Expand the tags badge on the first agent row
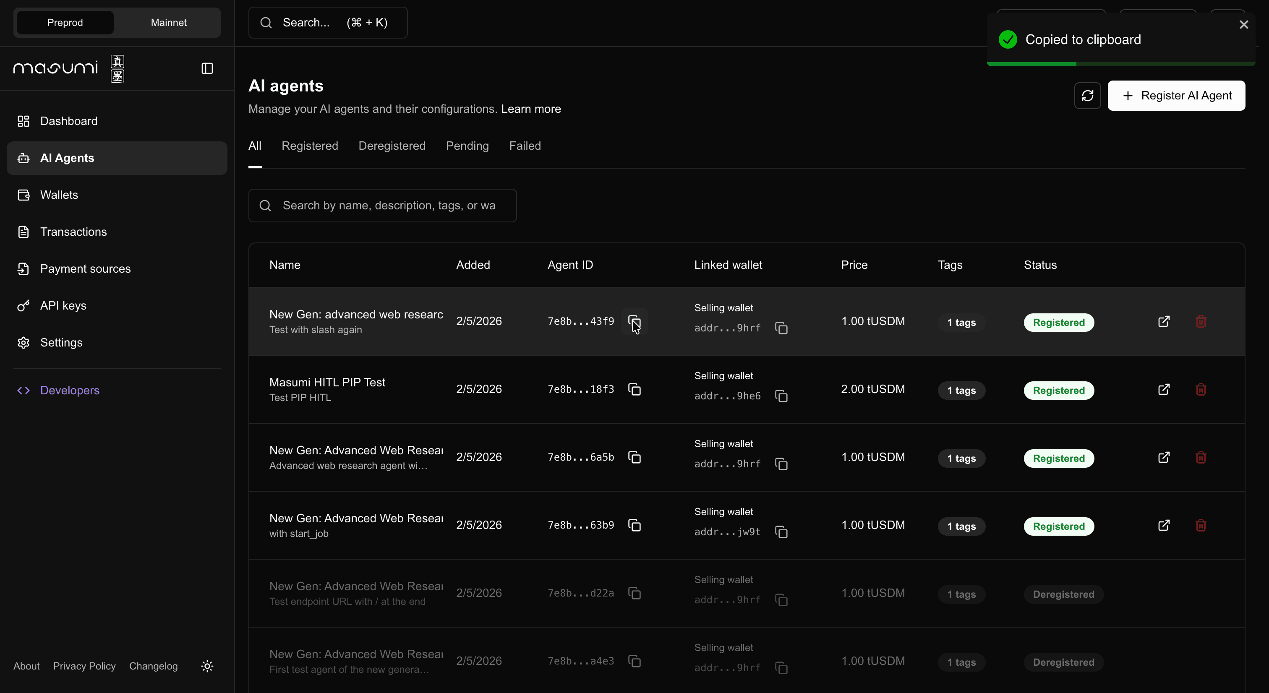This screenshot has width=1269, height=693. pyautogui.click(x=961, y=323)
